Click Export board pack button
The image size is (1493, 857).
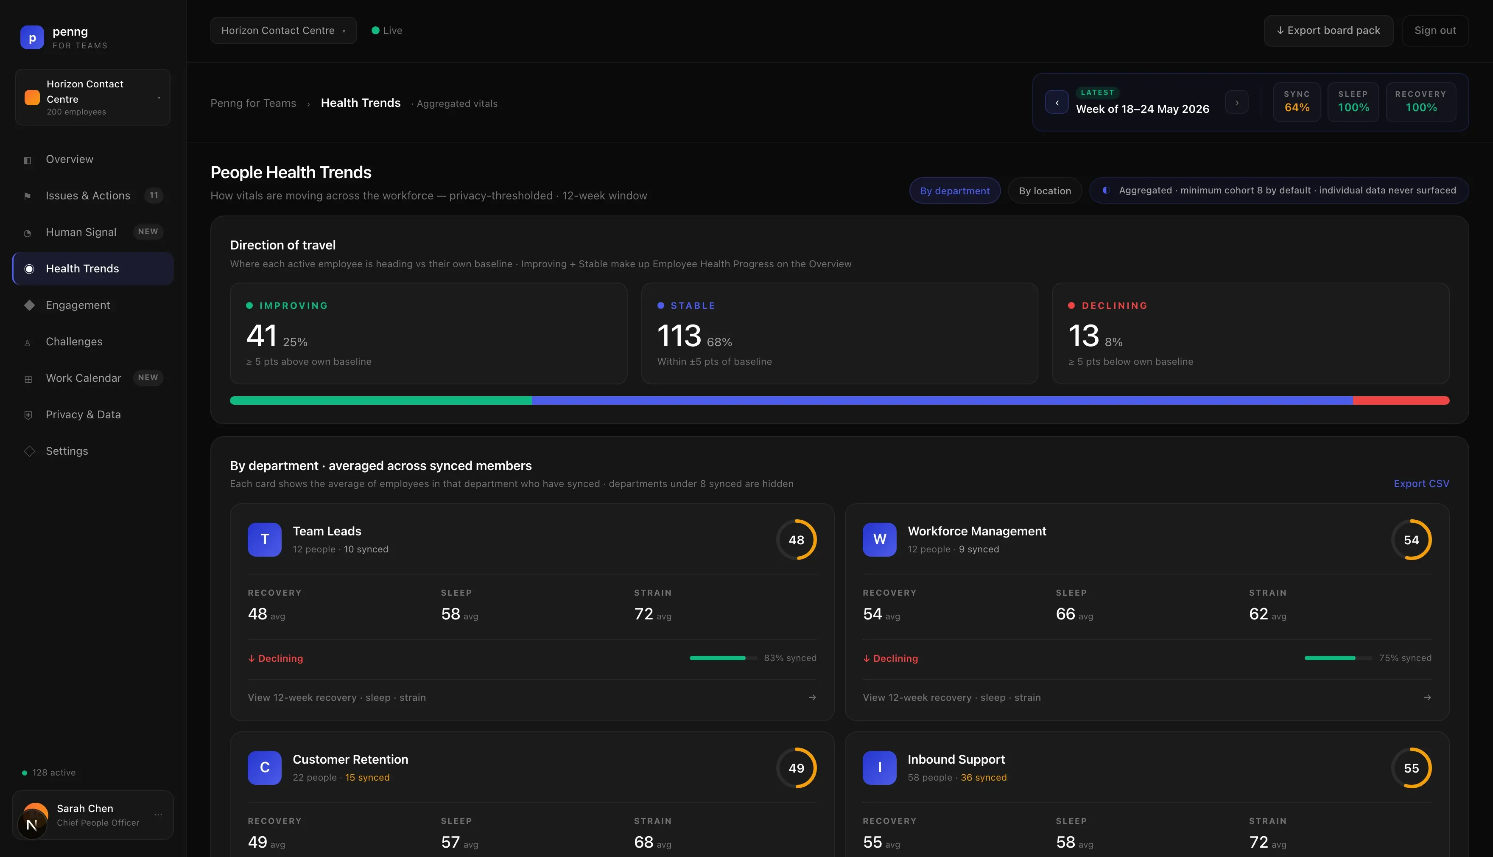click(x=1328, y=31)
